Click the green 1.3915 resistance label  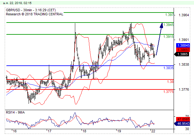[x=168, y=37]
